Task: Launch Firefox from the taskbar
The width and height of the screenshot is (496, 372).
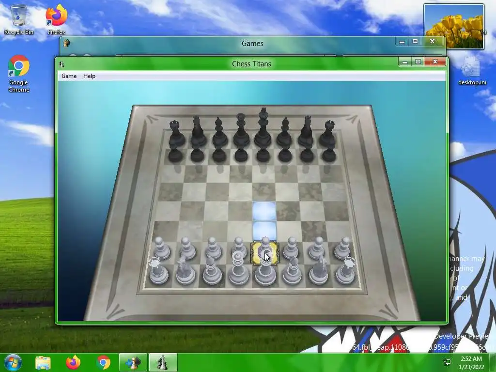Action: pos(73,362)
